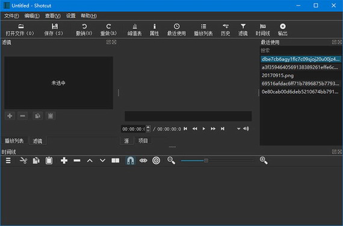Cut selection with timeline scissors icon
The height and width of the screenshot is (226, 343).
point(23,160)
